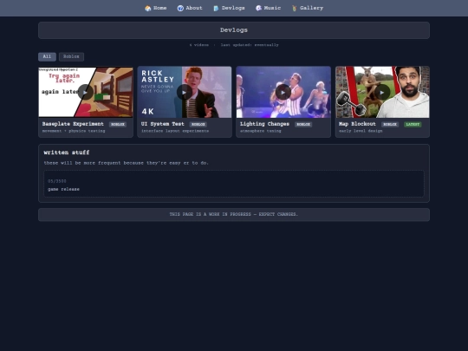
Task: Play the Map Blockout video
Action: click(x=382, y=92)
